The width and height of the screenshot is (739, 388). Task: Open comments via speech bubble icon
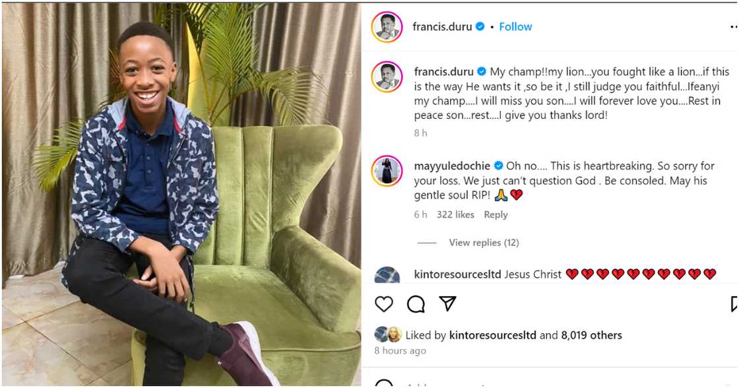click(x=416, y=304)
